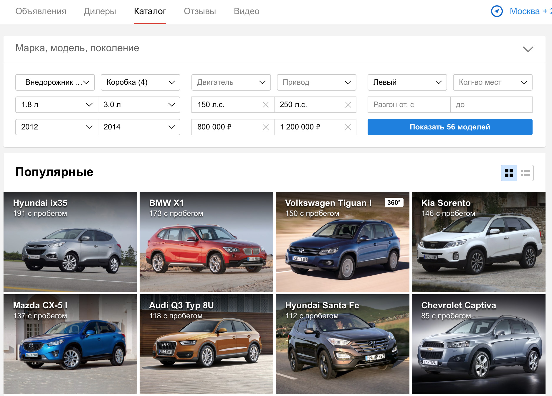The width and height of the screenshot is (552, 396).
Task: Click the Разгон от, с field
Action: pos(409,105)
